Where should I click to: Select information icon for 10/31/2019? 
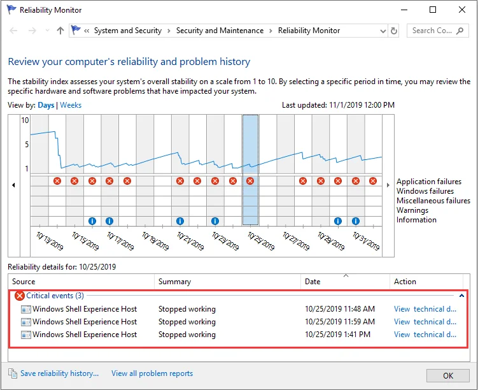click(x=355, y=221)
